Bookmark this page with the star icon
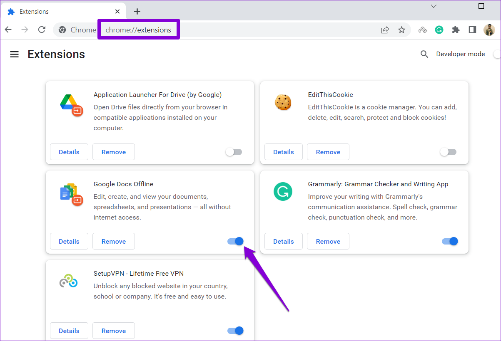This screenshot has width=501, height=341. pos(401,30)
